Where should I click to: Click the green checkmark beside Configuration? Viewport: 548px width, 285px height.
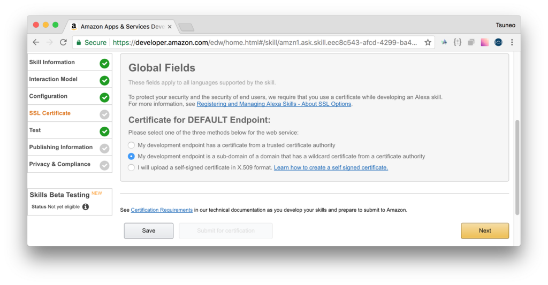pyautogui.click(x=104, y=97)
